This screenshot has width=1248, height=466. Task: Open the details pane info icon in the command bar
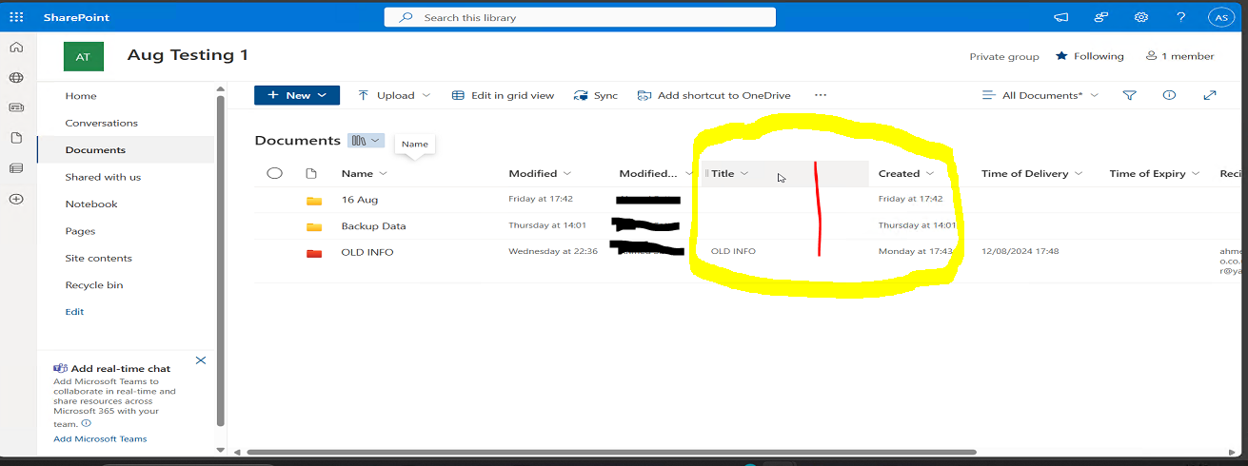1170,95
